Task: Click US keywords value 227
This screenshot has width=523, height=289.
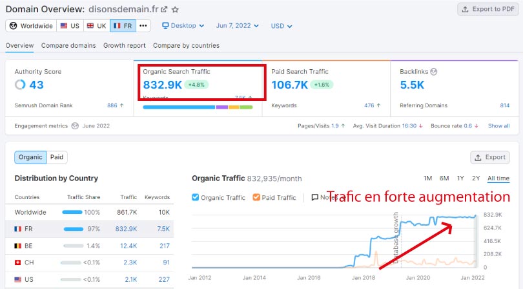Action: pos(164,279)
